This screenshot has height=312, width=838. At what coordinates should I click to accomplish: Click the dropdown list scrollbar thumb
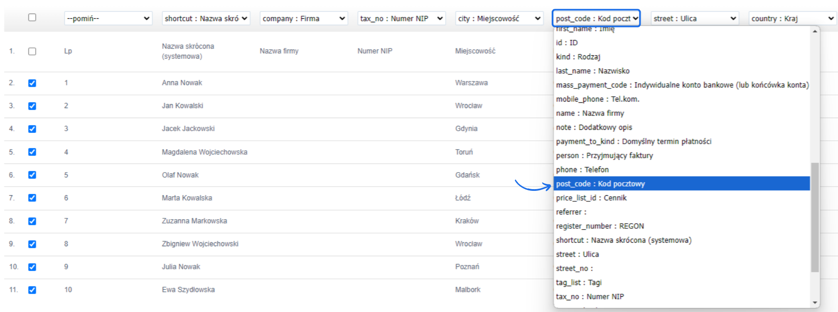[814, 217]
